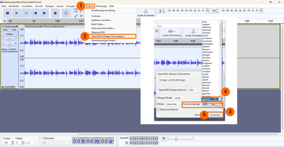Toggle the Loop playback button

66,13
